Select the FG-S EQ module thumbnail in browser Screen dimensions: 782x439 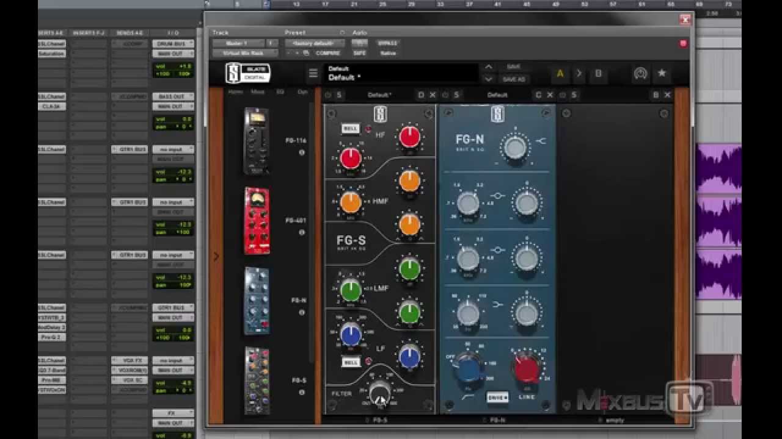tap(257, 380)
